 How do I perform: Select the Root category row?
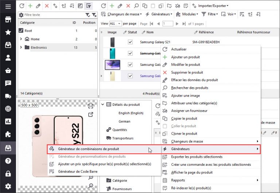58,31
